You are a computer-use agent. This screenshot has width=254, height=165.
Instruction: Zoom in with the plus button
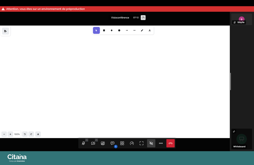[10, 134]
